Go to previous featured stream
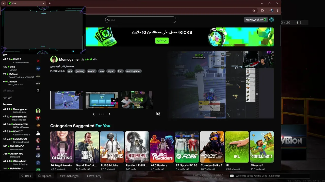This screenshot has width=325, height=182. 94,114
